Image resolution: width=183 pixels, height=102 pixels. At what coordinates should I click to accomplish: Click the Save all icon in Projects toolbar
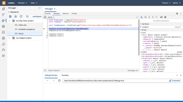click(x=10, y=17)
